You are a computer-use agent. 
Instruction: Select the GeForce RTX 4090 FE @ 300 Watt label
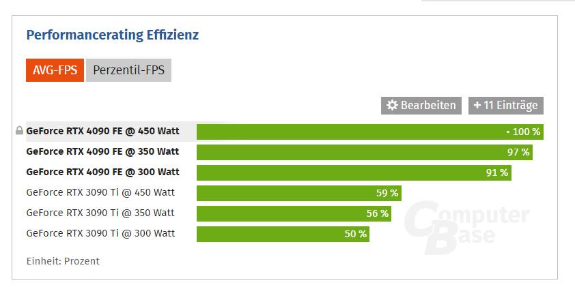(102, 172)
